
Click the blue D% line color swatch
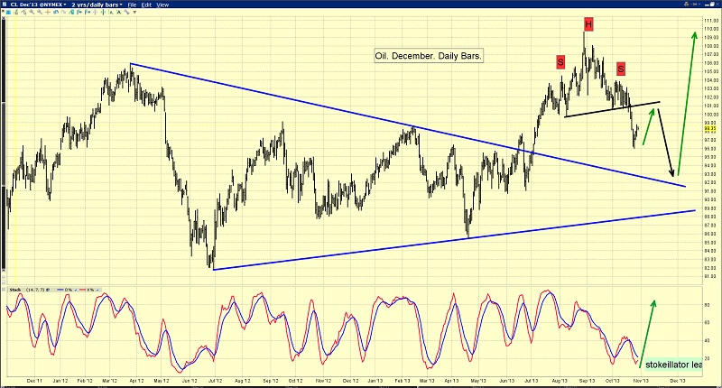point(60,290)
